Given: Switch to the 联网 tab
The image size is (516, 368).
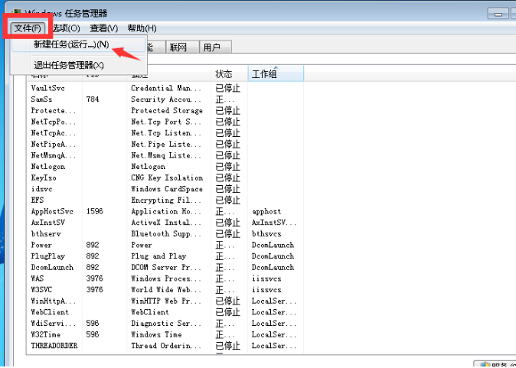Looking at the screenshot, I should tap(178, 47).
